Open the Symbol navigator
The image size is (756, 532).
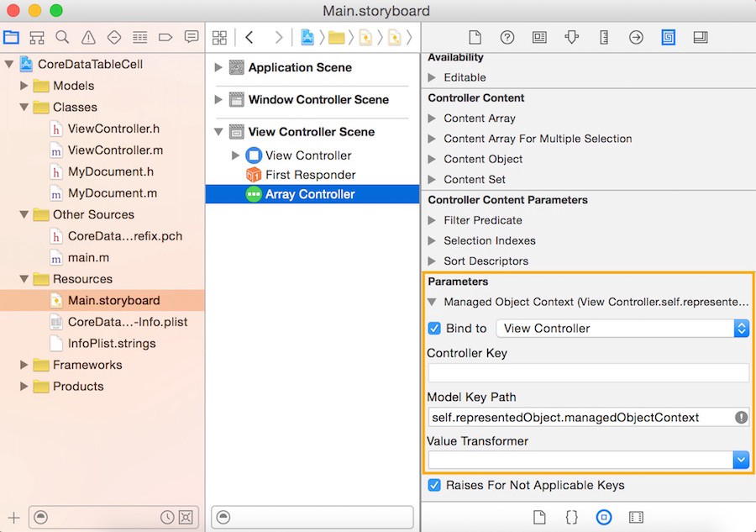(37, 37)
